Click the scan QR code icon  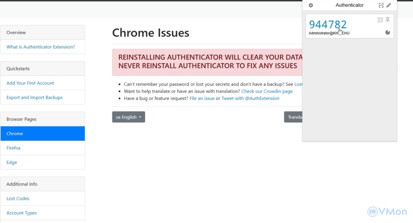point(381,5)
